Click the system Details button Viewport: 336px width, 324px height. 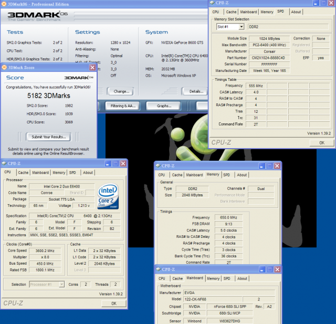click(x=196, y=91)
